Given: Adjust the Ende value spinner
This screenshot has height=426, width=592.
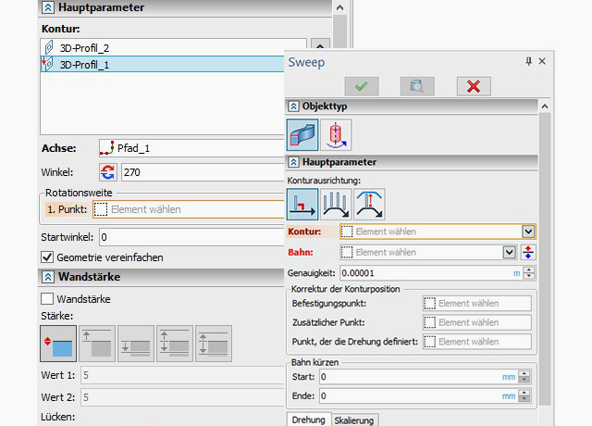Looking at the screenshot, I should pyautogui.click(x=524, y=395).
